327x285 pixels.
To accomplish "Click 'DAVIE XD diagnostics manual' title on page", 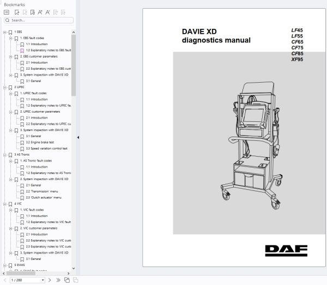I will [x=216, y=36].
